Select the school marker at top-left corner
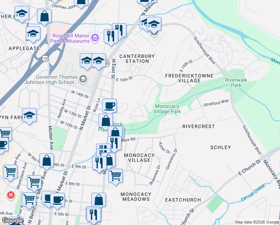280x225 pixels. pos(22,14)
